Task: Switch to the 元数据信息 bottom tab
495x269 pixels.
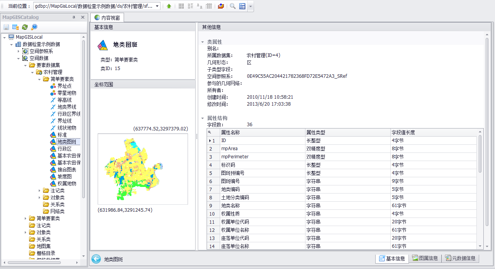Action: point(460,259)
